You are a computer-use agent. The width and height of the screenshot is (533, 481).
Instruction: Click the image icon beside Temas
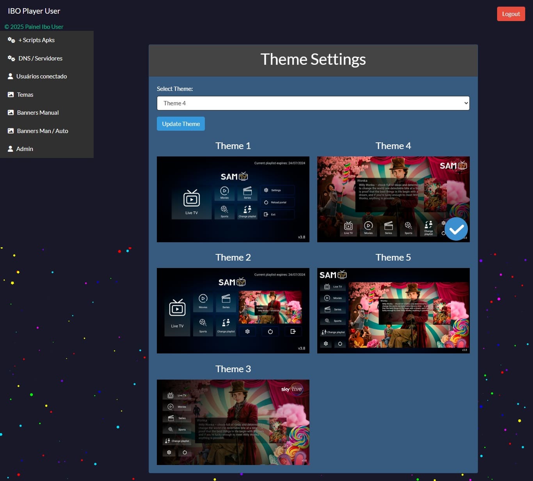pos(11,95)
